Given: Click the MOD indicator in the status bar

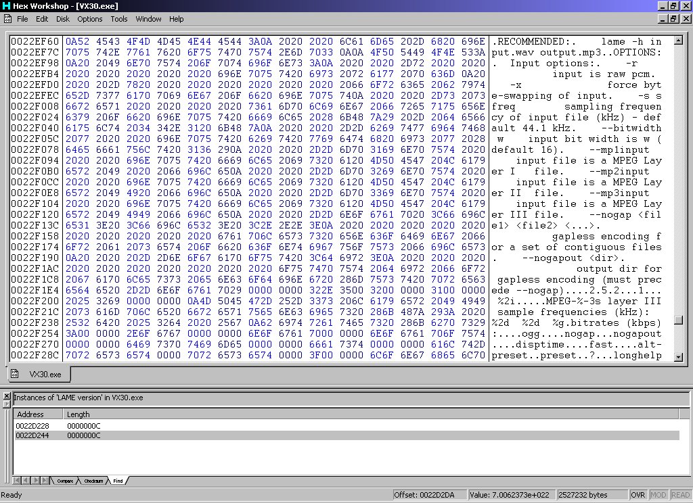Looking at the screenshot, I should tap(658, 495).
